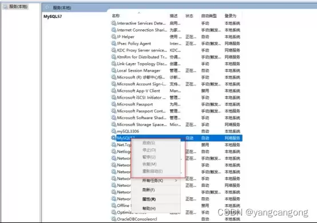Image resolution: width=317 pixels, height=223 pixels.
Task: Click 禁用 startup type in the Offline Files row
Action: (x=205, y=206)
